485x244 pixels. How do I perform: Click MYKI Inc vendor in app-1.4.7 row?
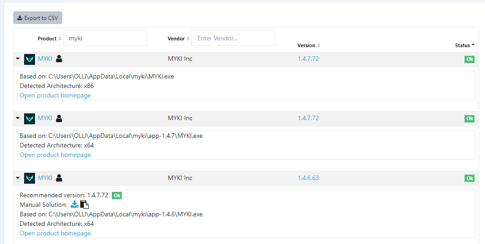click(x=180, y=118)
